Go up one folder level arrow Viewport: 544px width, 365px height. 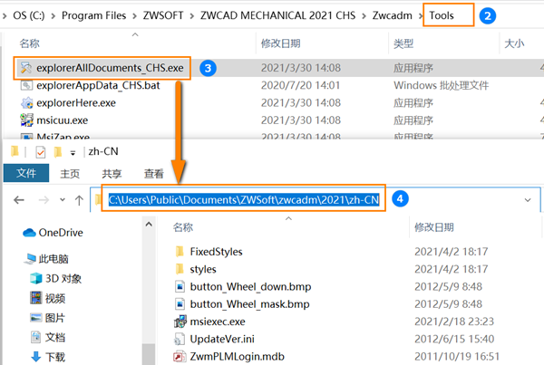tap(79, 200)
